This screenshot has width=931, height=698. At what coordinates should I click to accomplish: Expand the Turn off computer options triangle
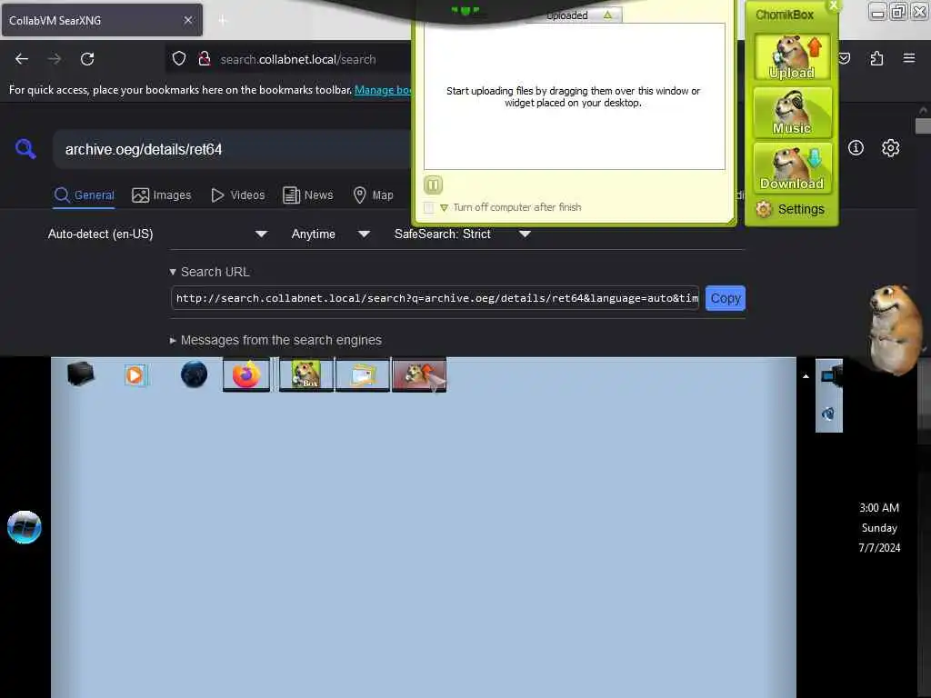(x=444, y=208)
